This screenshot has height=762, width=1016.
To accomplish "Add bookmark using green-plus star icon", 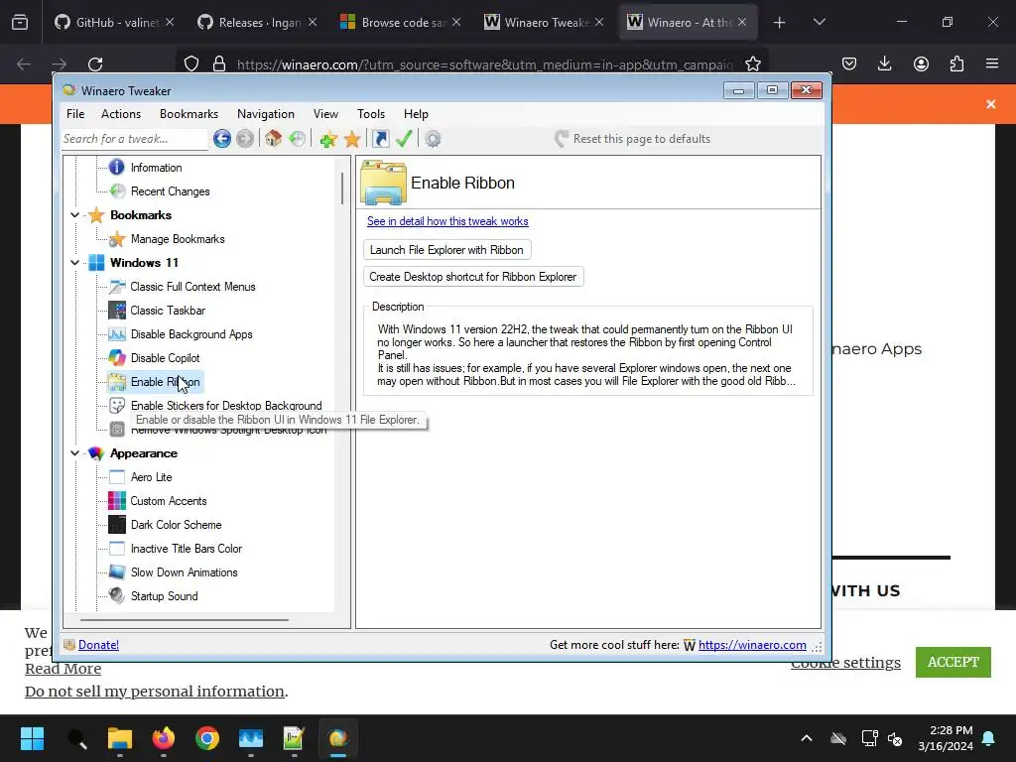I will click(327, 139).
